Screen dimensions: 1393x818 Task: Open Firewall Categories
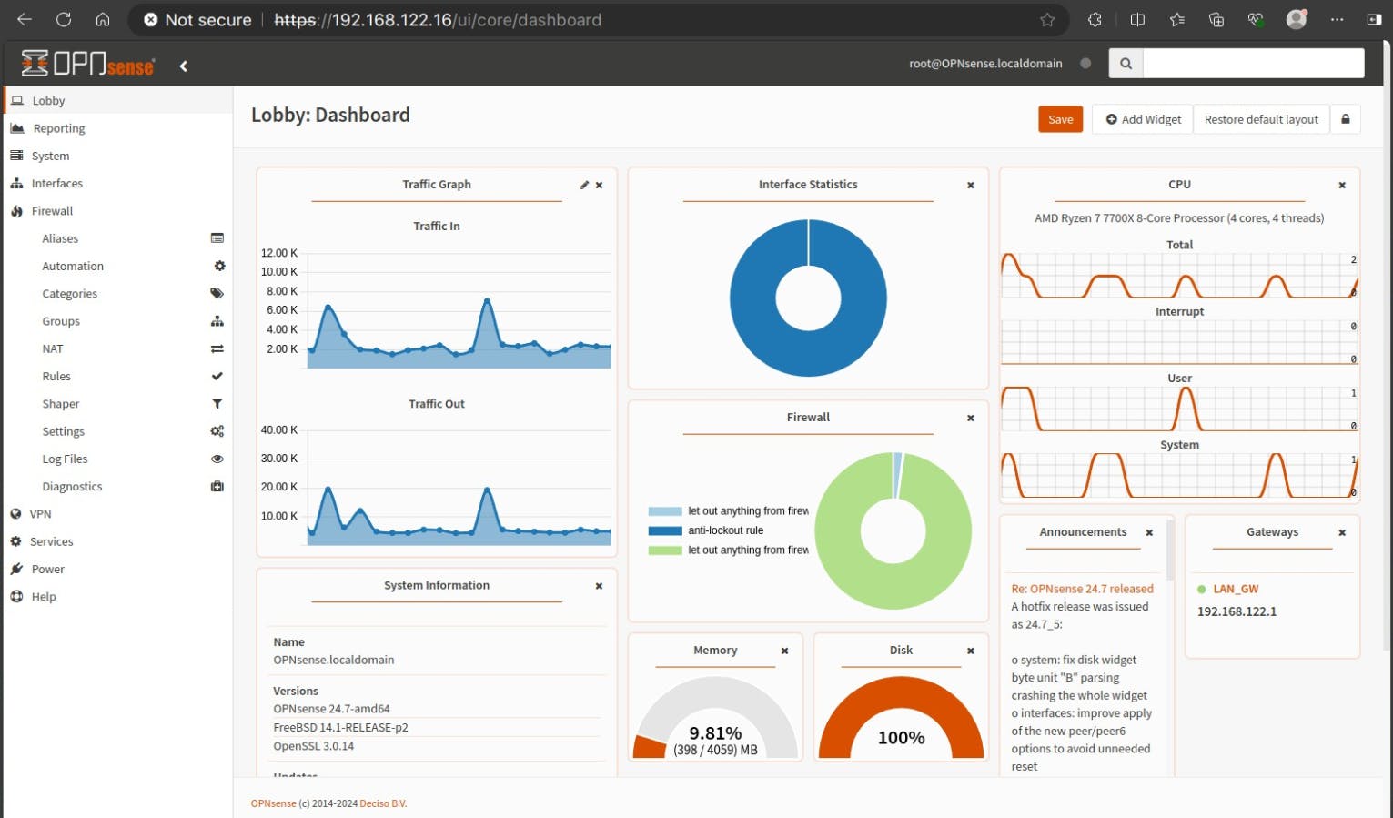pos(118,294)
